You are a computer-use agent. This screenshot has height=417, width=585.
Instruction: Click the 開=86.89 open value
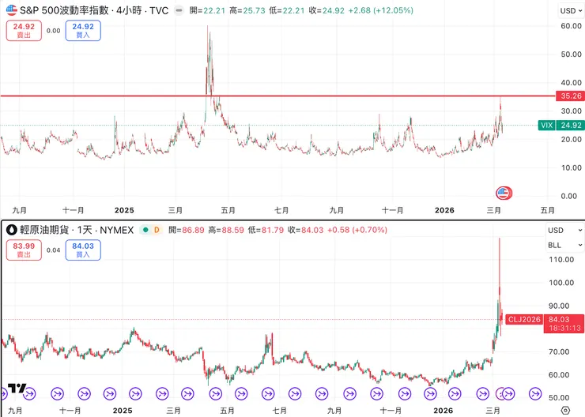pos(186,230)
